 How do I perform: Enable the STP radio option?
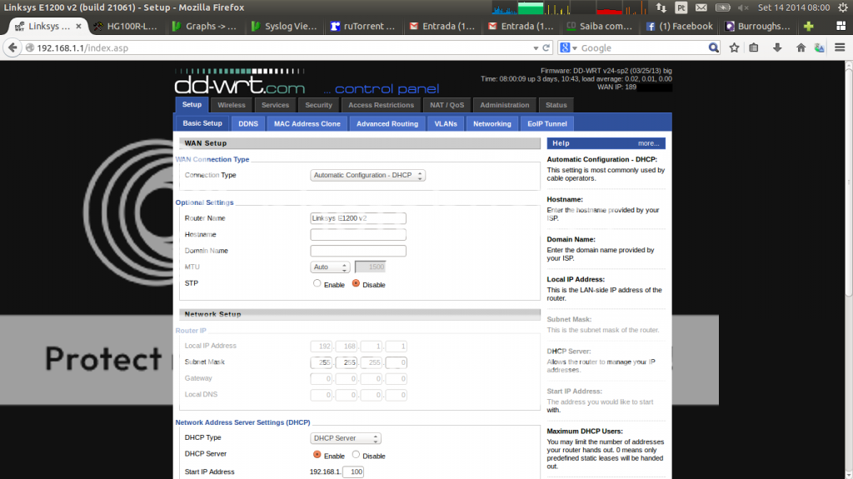point(317,283)
